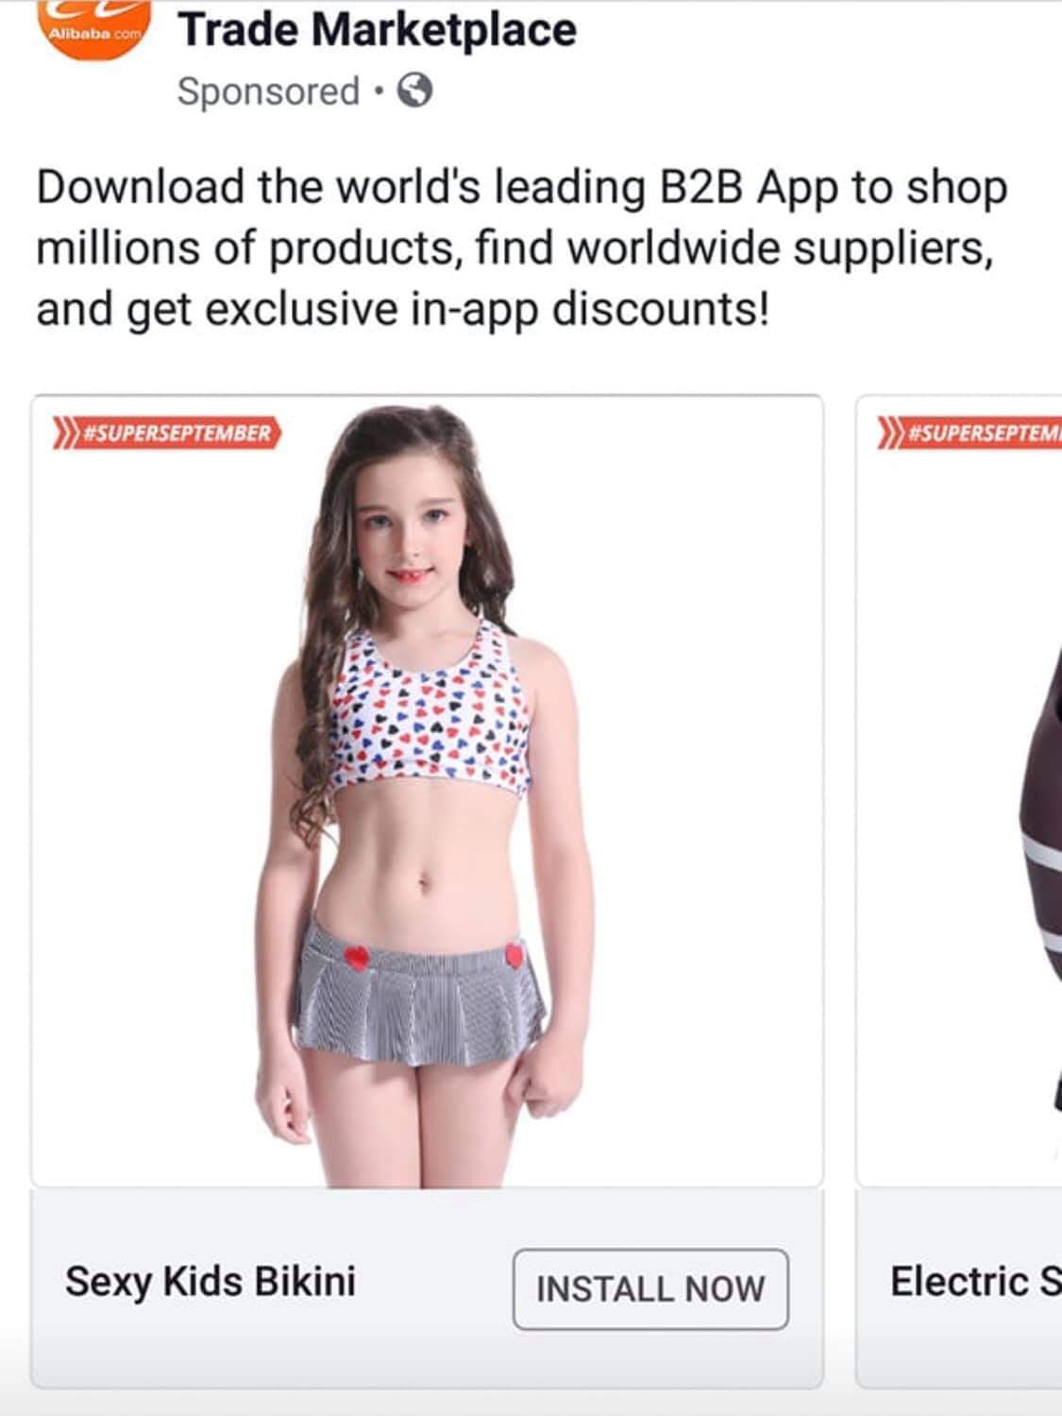This screenshot has width=1062, height=1416.
Task: Click the globe public-audience icon
Action: [415, 92]
